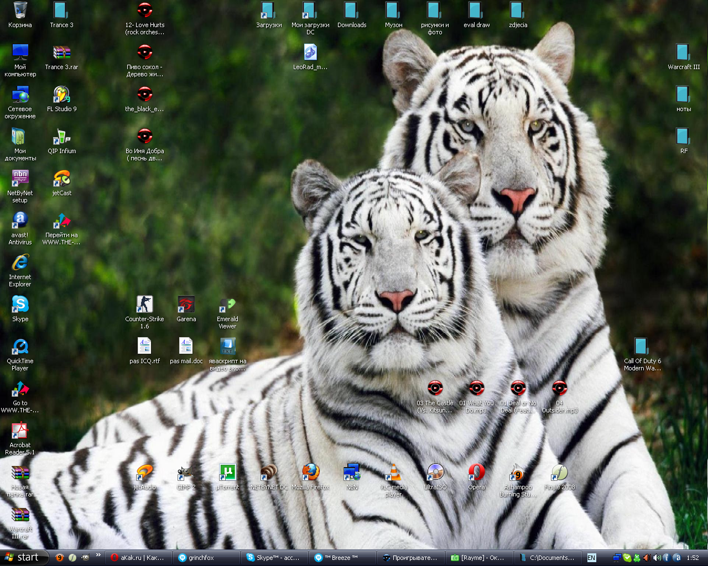Click the volume speaker tray icon
708x566 pixels.
pos(657,558)
